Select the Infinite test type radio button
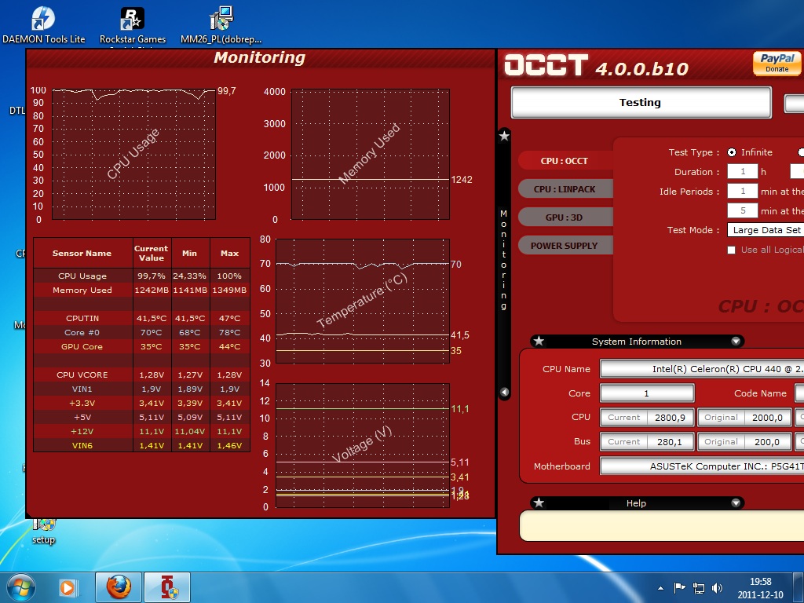Screen dimensions: 804x603 click(732, 152)
